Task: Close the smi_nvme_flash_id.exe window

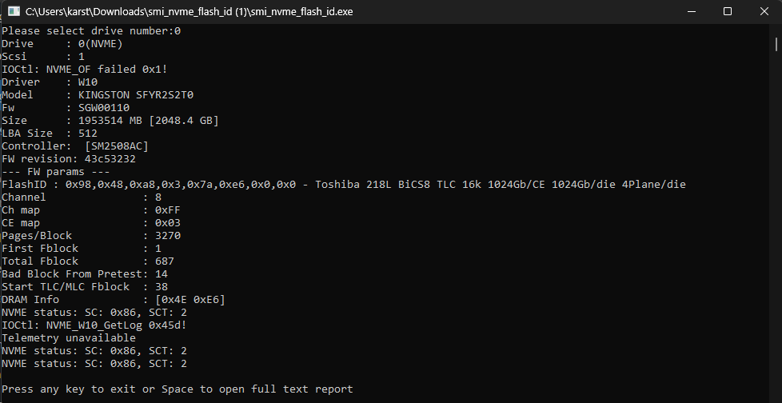Action: click(763, 11)
